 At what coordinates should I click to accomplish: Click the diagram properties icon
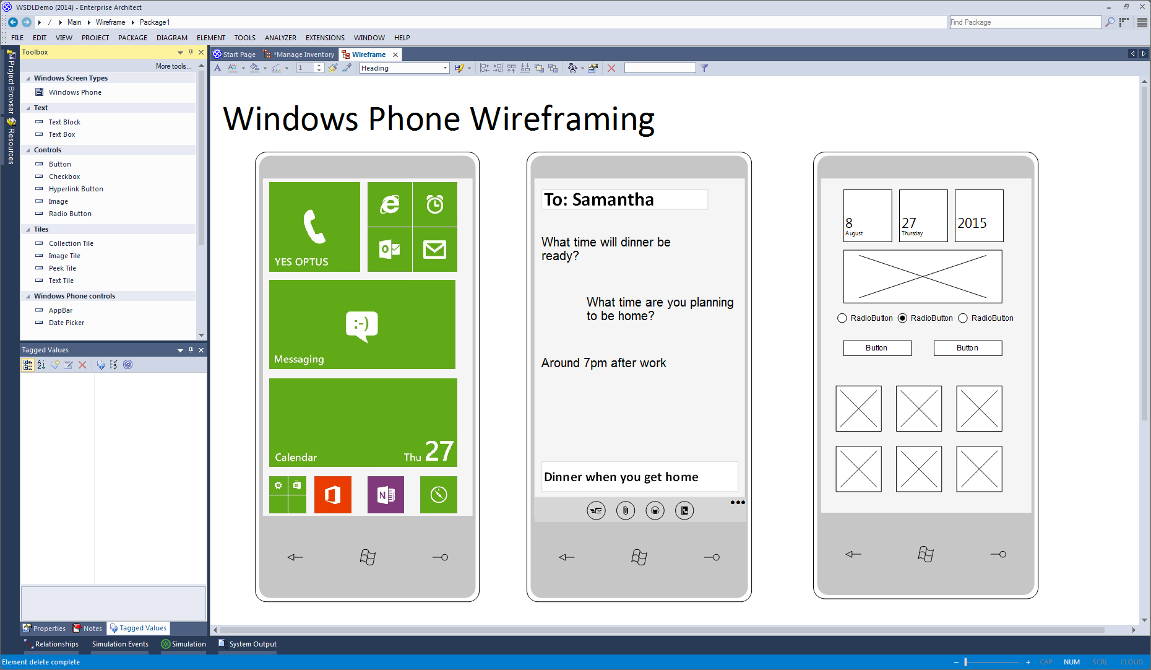point(593,68)
